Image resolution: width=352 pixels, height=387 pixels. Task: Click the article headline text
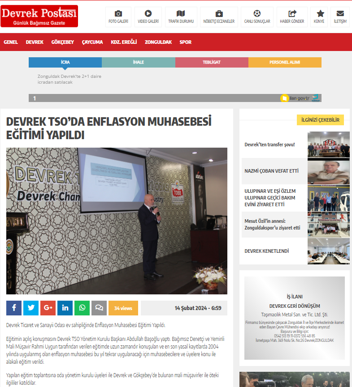pos(109,128)
